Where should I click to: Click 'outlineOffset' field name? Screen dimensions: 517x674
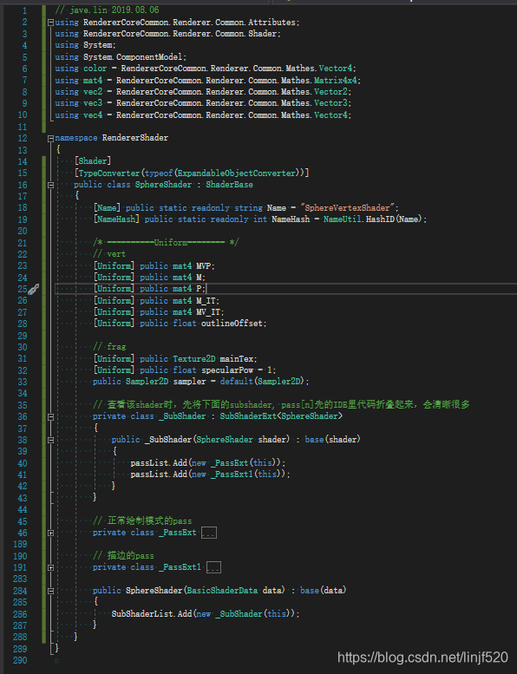tap(232, 324)
